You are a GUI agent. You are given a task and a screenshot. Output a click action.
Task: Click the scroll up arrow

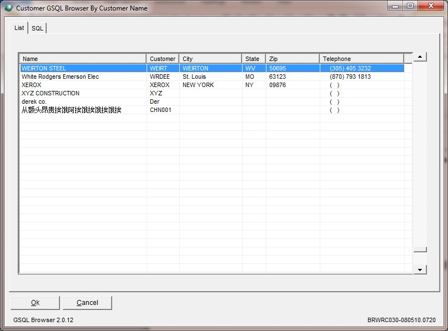[420, 57]
